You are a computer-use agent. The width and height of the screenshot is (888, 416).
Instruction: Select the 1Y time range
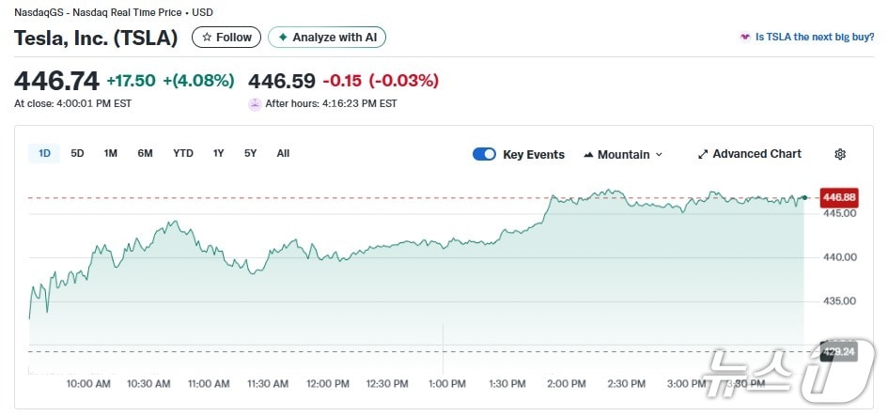pyautogui.click(x=219, y=153)
